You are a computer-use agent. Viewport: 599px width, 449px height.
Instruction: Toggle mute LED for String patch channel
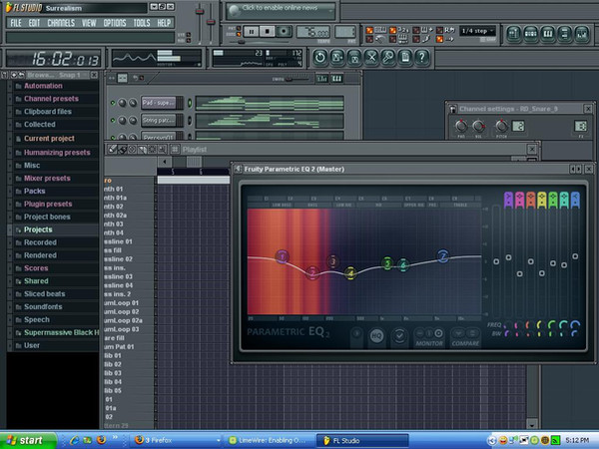tap(113, 121)
